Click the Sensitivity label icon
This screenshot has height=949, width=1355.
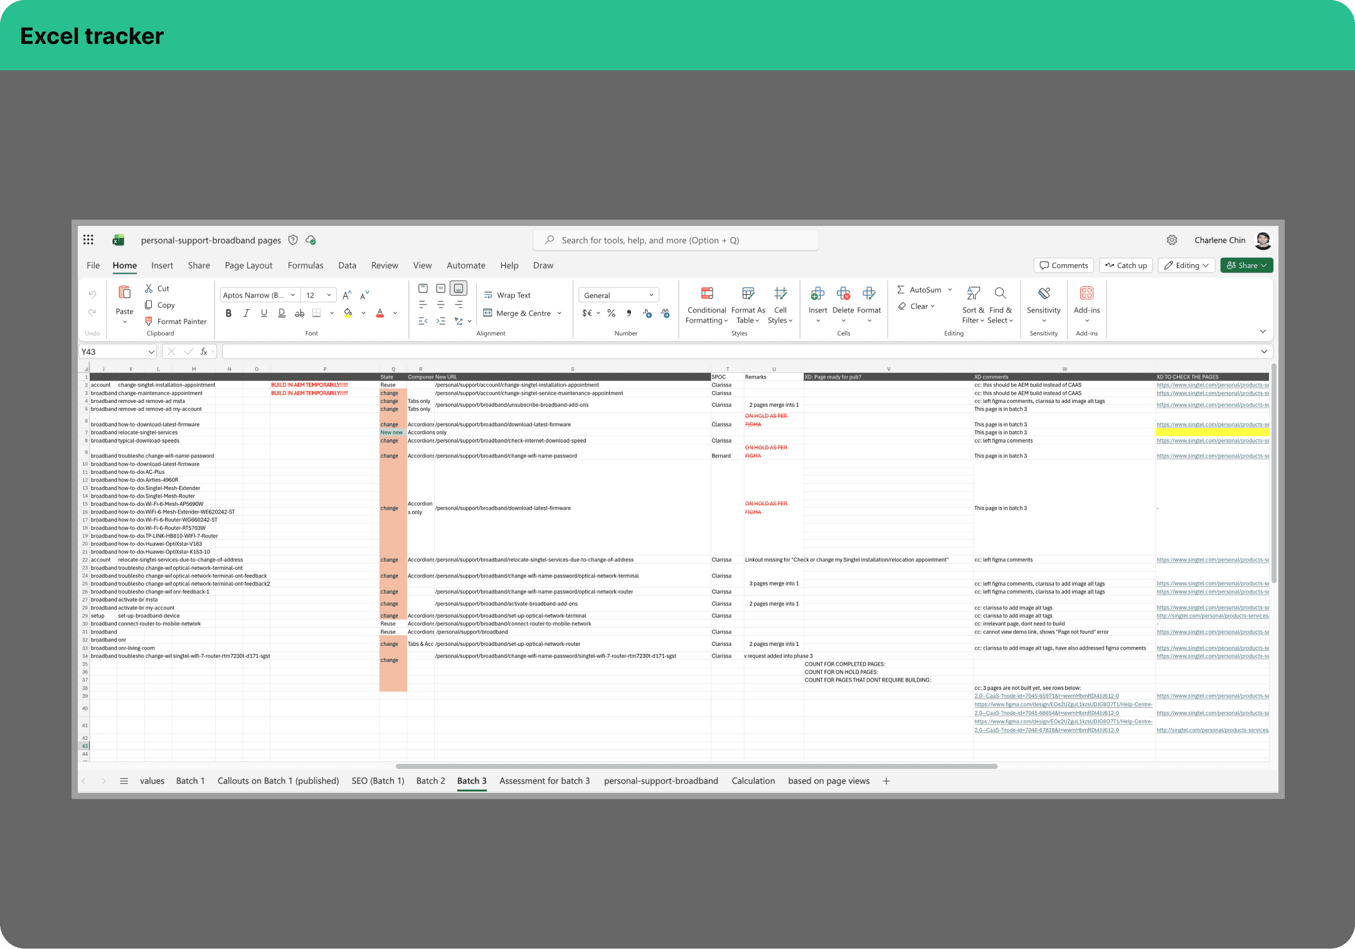click(x=1044, y=293)
